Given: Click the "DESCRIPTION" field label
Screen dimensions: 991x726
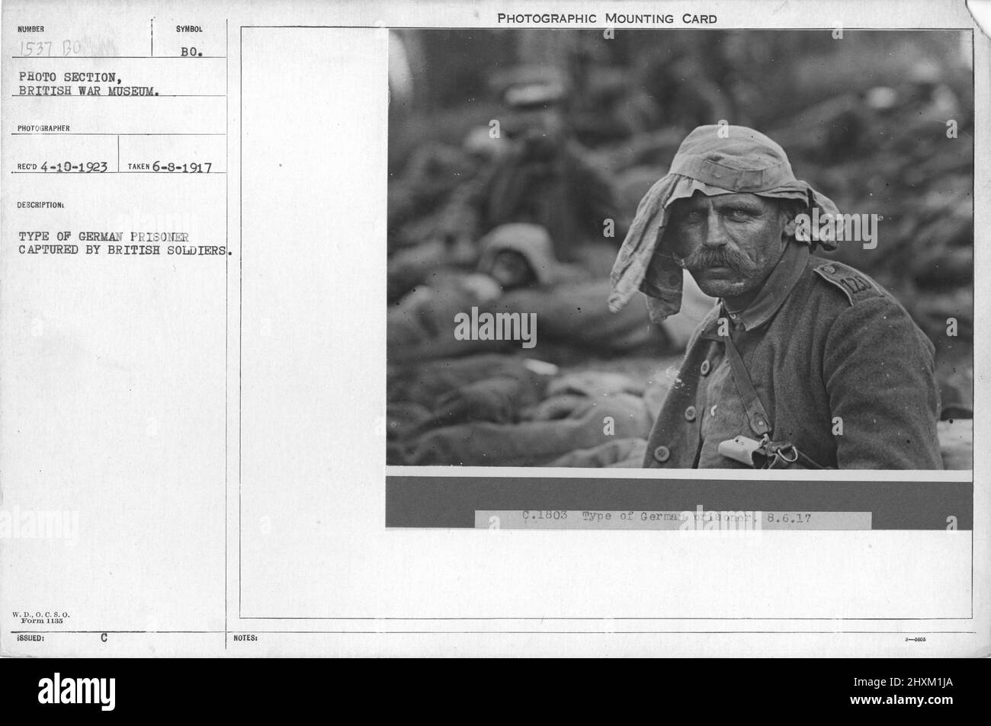Looking at the screenshot, I should pos(43,205).
